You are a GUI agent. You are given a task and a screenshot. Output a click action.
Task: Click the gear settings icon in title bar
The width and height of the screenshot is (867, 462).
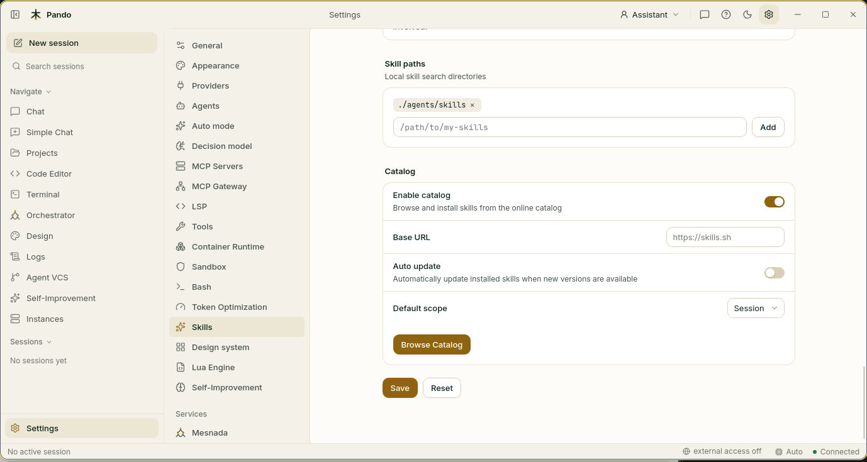tap(769, 14)
